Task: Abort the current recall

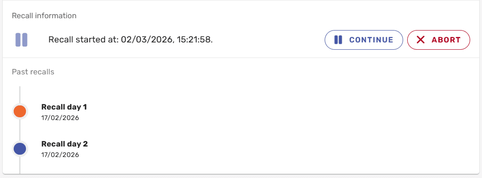Action: pos(439,40)
